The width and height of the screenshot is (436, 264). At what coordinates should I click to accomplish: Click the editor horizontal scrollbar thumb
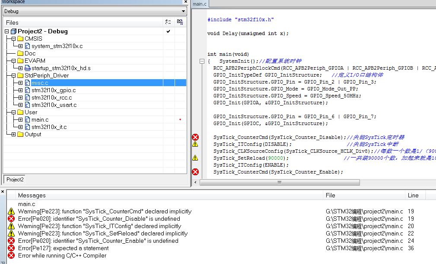click(x=280, y=182)
